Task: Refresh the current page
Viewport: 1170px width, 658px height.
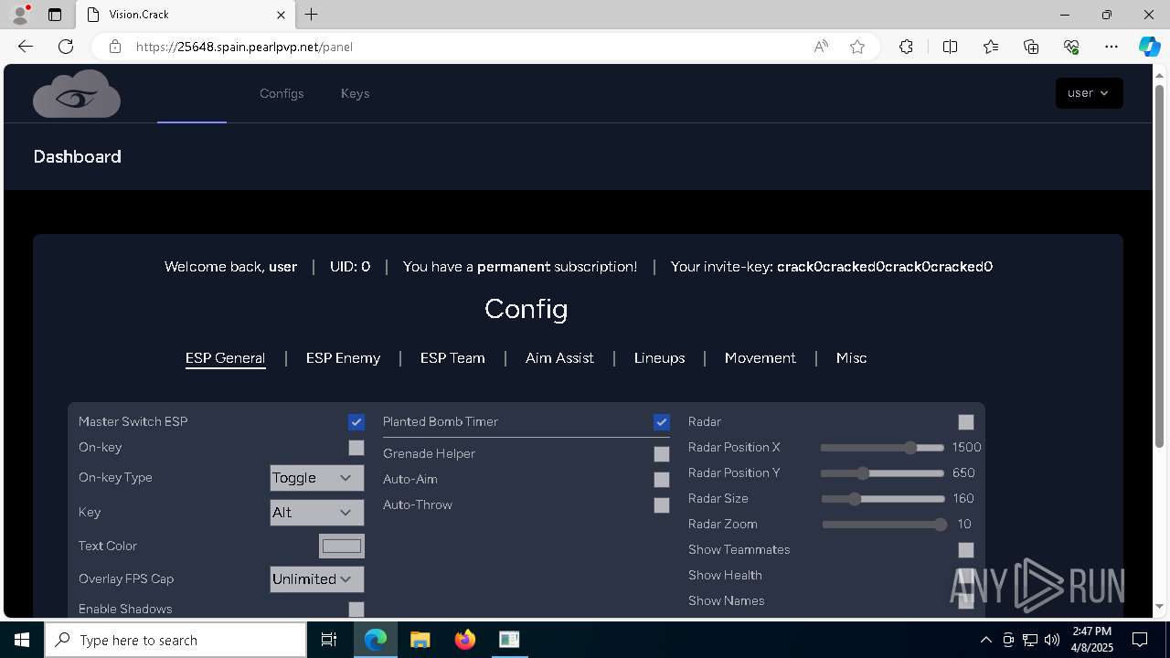Action: pyautogui.click(x=66, y=47)
